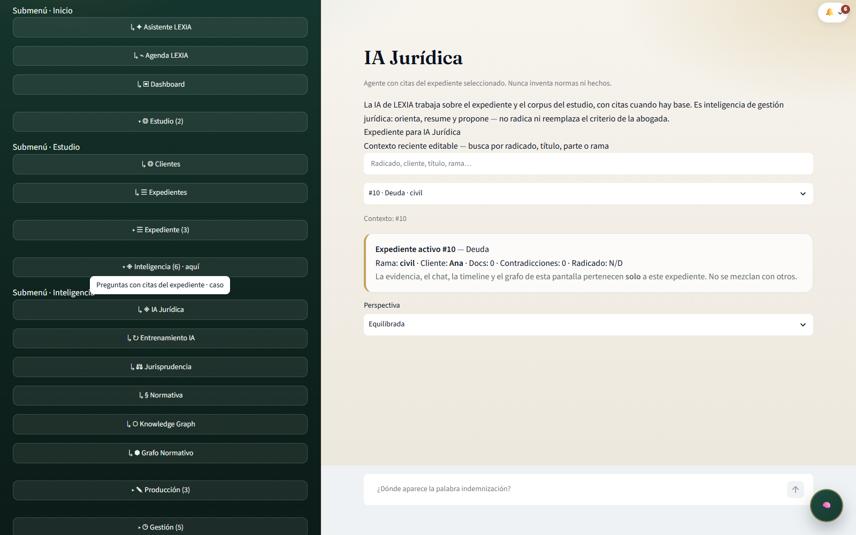Open Asistente LEXIA from sidebar
Viewport: 856px width, 535px height.
click(x=160, y=27)
